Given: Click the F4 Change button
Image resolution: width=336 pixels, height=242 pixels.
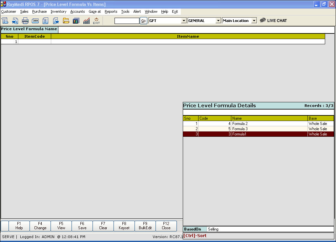Looking at the screenshot, I should point(40,226).
